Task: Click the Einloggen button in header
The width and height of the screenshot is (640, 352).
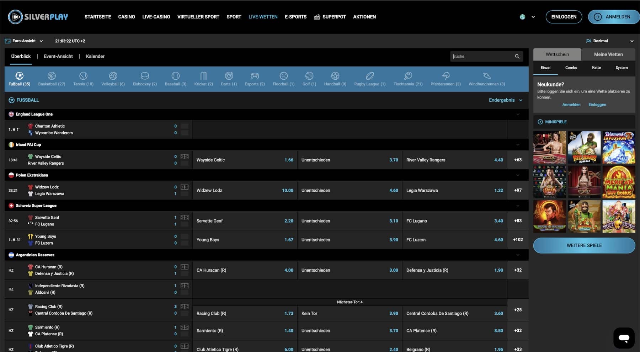Action: pos(564,17)
